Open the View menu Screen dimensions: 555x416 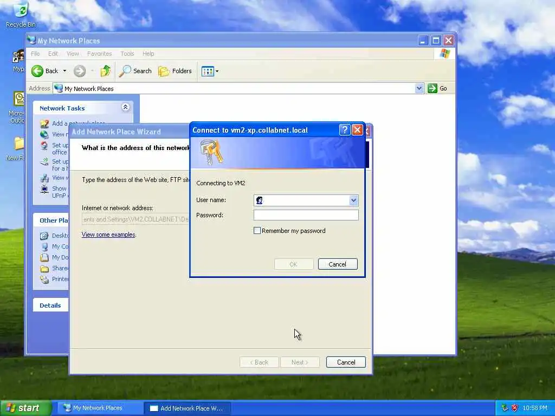pyautogui.click(x=73, y=54)
